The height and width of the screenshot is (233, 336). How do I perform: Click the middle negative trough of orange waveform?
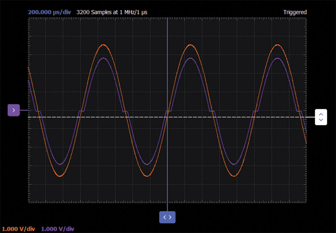[147, 176]
